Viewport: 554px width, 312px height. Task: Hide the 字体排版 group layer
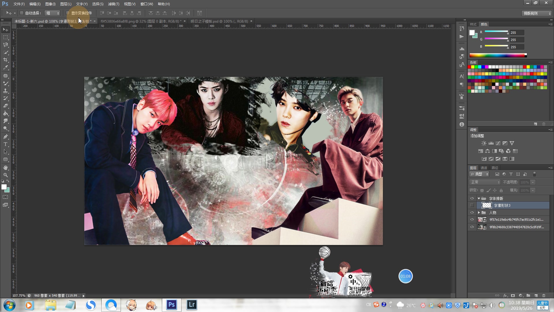pos(472,198)
